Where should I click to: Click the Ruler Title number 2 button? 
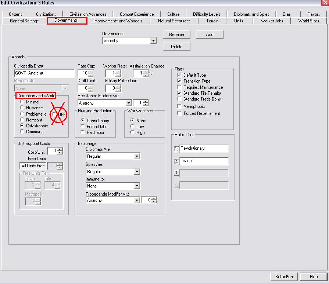pos(176,161)
